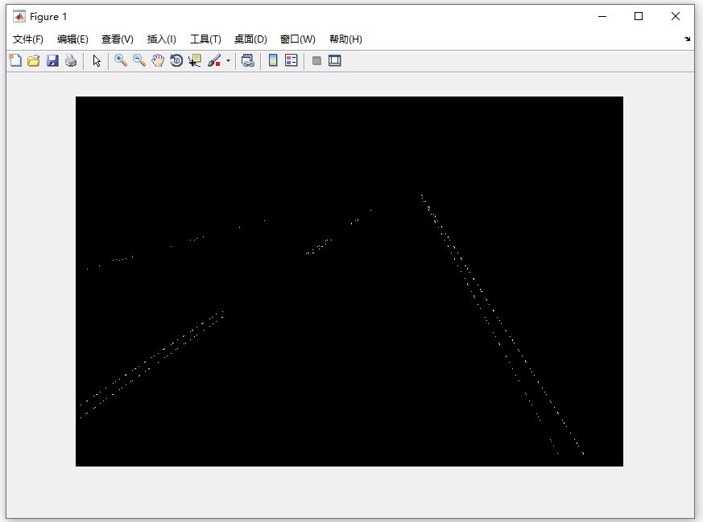Enable the Rotate 3D tool

tap(176, 60)
